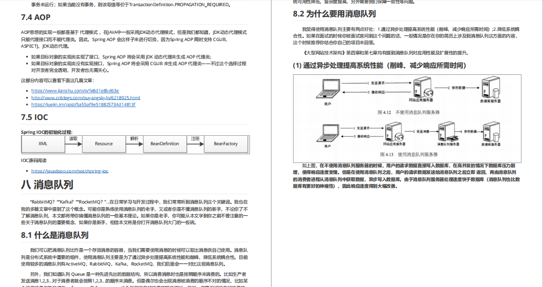543x287 pixels.
Task: Click the laptop 用户 icon in figure 4.13
Action: click(328, 133)
